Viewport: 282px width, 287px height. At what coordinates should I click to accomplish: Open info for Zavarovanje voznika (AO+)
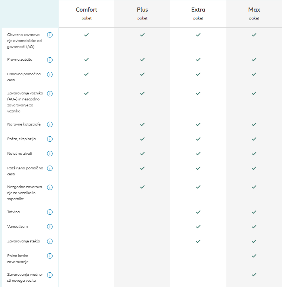click(50, 94)
